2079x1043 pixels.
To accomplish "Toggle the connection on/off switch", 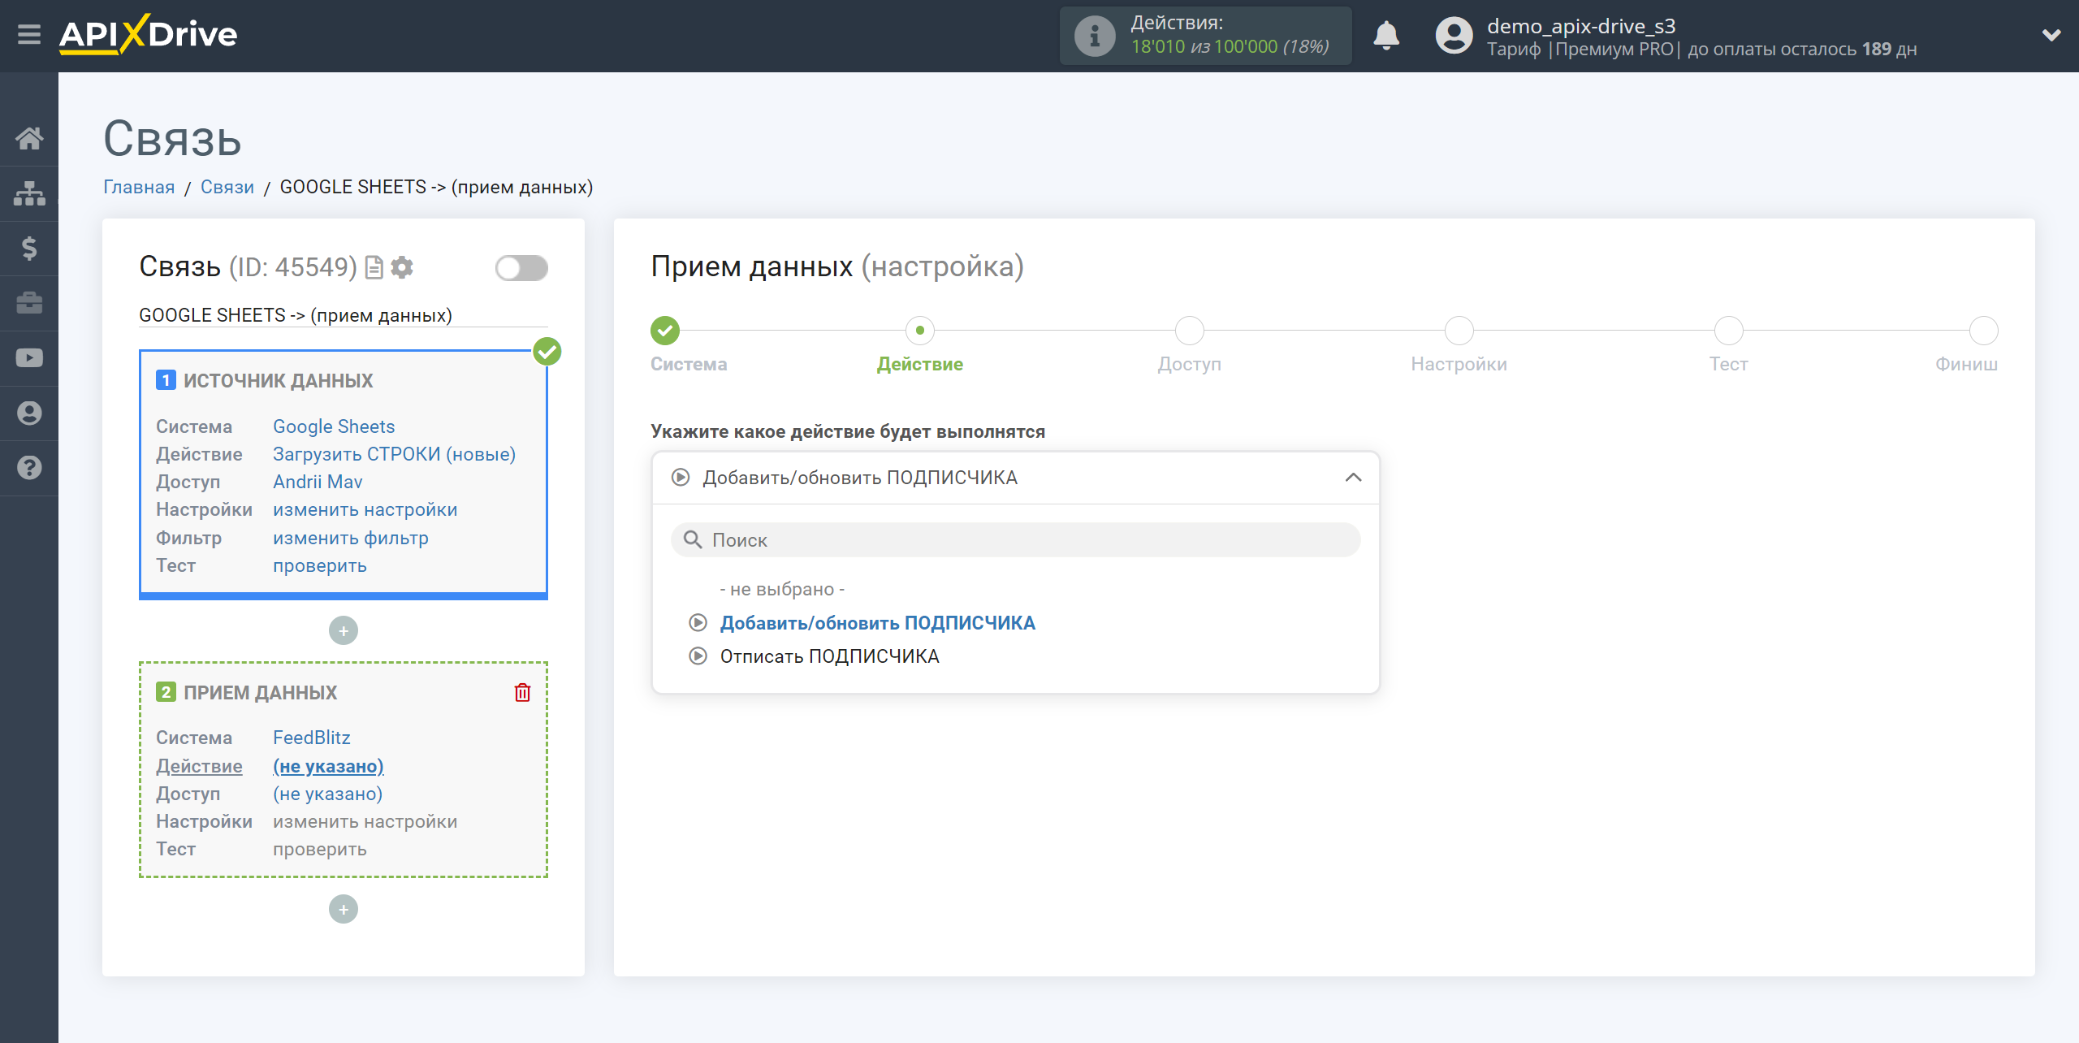I will pyautogui.click(x=521, y=267).
